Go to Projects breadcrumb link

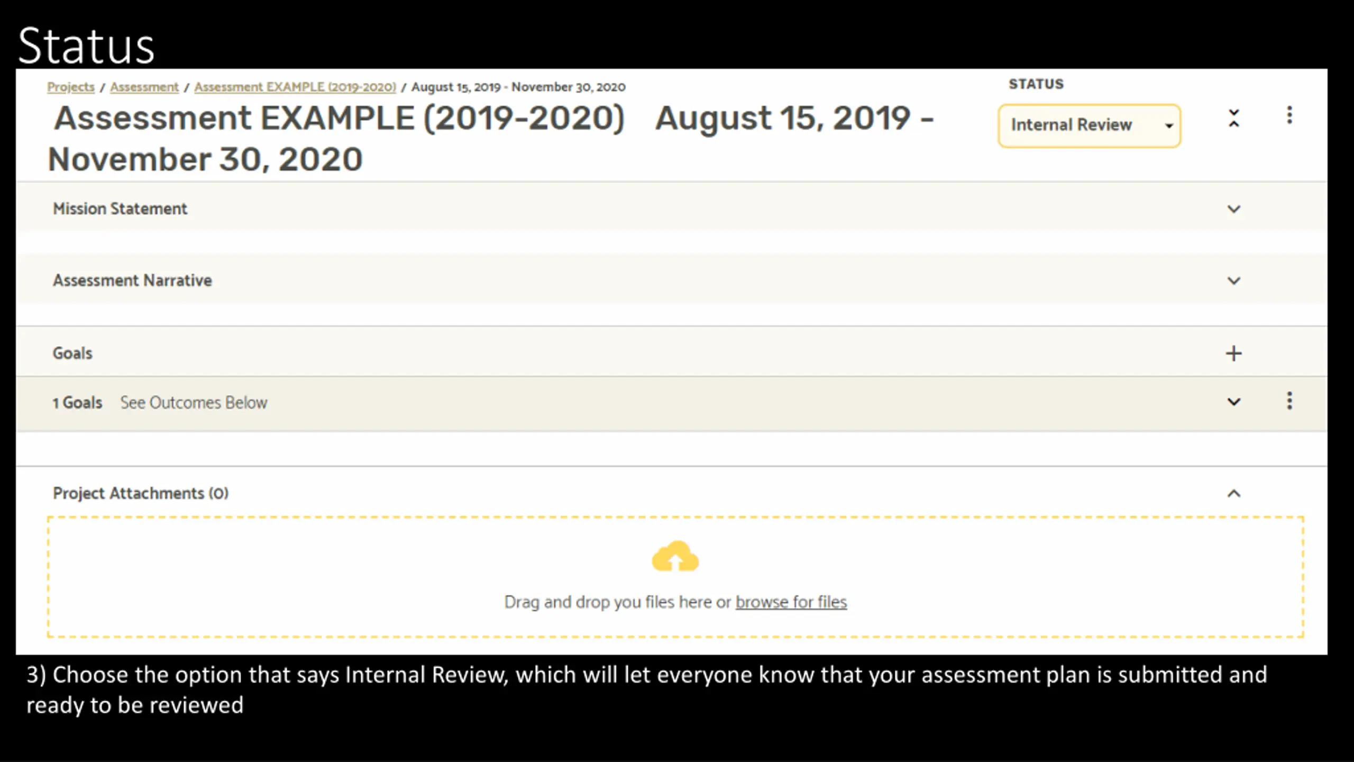71,87
